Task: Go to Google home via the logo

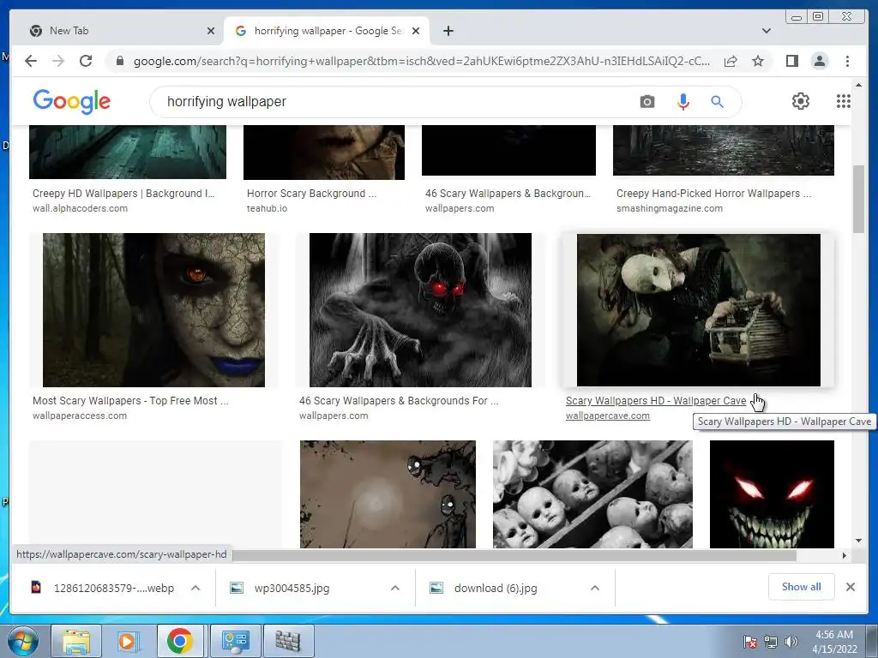Action: point(72,101)
